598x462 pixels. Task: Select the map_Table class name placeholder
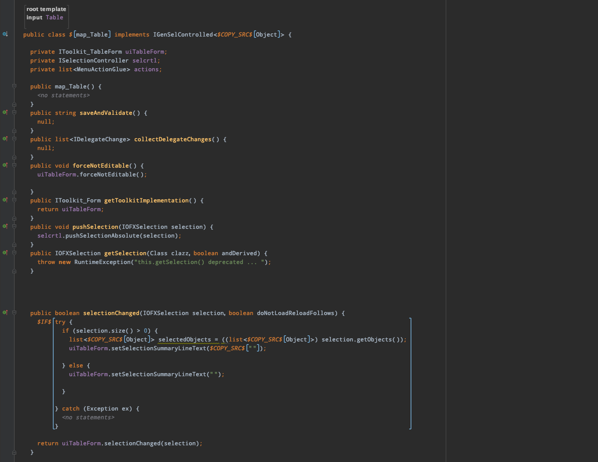(x=92, y=34)
